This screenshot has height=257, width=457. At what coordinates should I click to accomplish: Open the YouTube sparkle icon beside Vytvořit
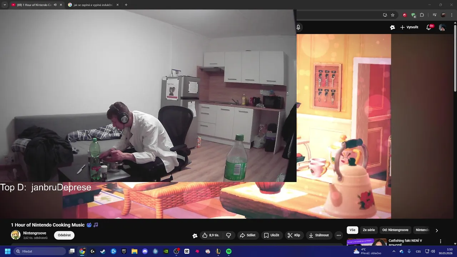click(392, 27)
